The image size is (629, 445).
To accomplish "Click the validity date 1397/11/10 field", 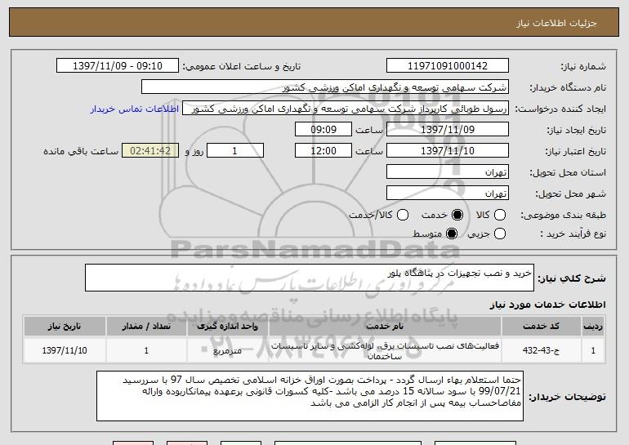I will 448,151.
